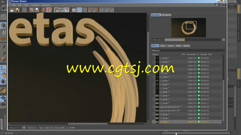The height and width of the screenshot is (135, 241).
Task: Open the Attributes side tab in Cinema 4D
Action: click(239, 73)
